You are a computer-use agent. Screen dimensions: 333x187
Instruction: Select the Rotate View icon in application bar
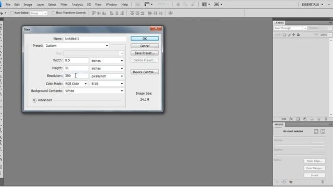[193, 5]
